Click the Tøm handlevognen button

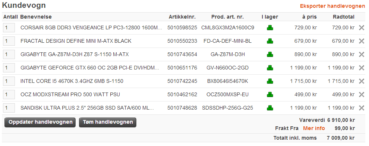pyautogui.click(x=108, y=122)
